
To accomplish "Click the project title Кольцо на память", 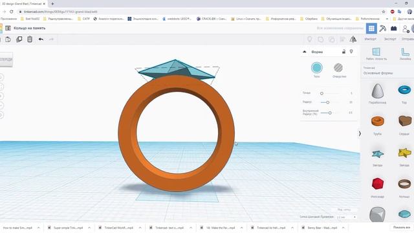I will [x=30, y=28].
